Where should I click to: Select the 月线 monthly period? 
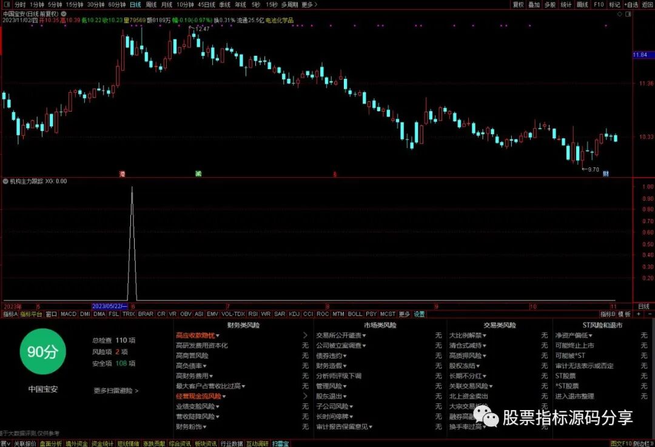coord(167,5)
